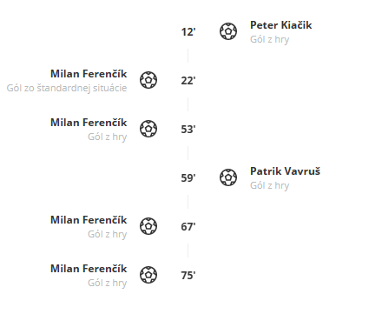This screenshot has width=382, height=314.
Task: Select Milan Ferenčík at 75th minute
Action: 89,269
